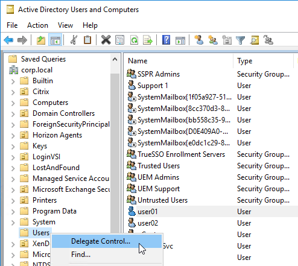
Task: Select Microsoft Exchange Security tree item
Action: pos(71,189)
